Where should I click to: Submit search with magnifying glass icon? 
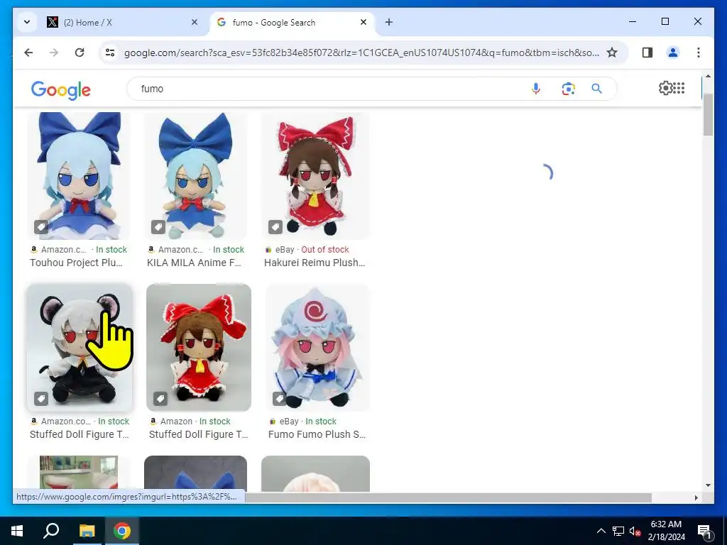pyautogui.click(x=596, y=89)
